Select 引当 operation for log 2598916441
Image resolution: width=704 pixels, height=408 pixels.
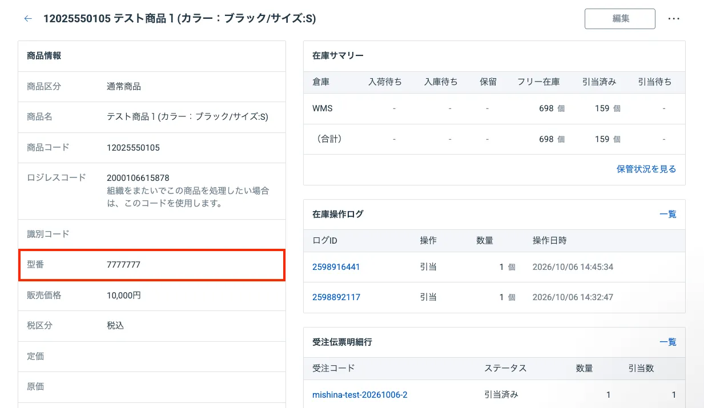coord(428,266)
